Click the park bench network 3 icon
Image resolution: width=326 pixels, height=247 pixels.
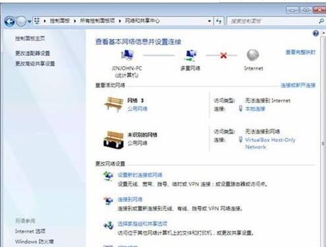coord(114,104)
